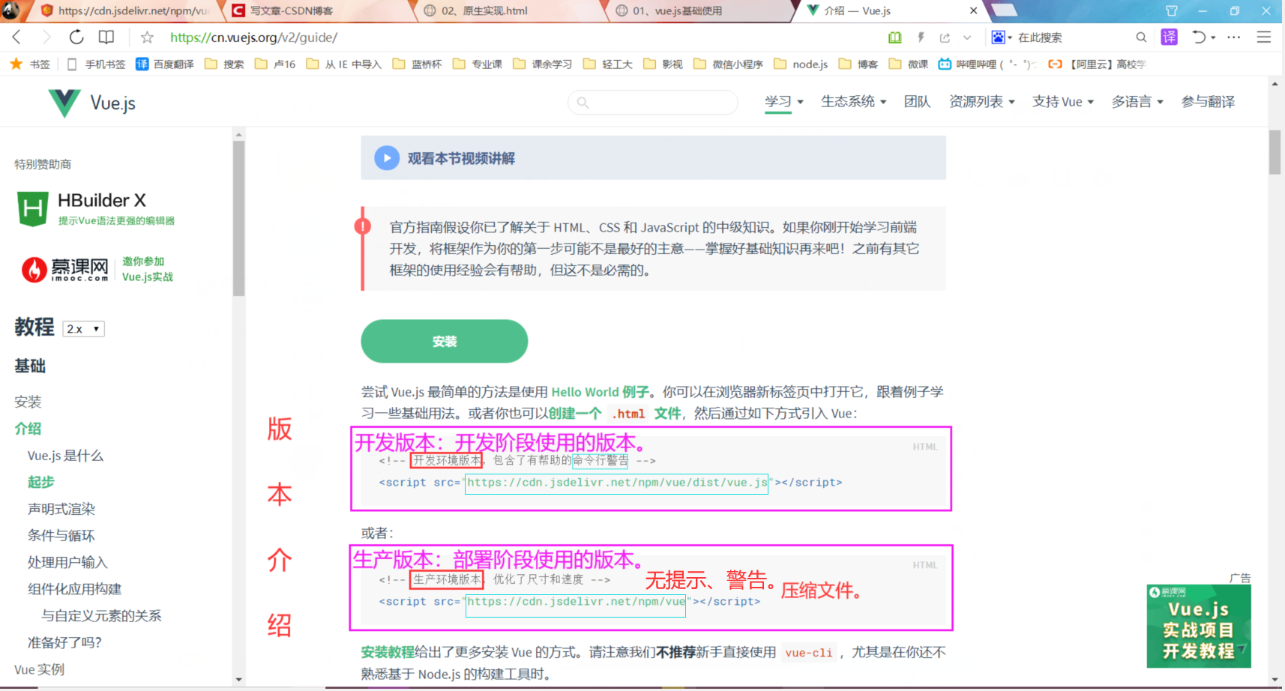Image resolution: width=1285 pixels, height=691 pixels.
Task: Open the node.js bookmarks folder
Action: click(801, 64)
